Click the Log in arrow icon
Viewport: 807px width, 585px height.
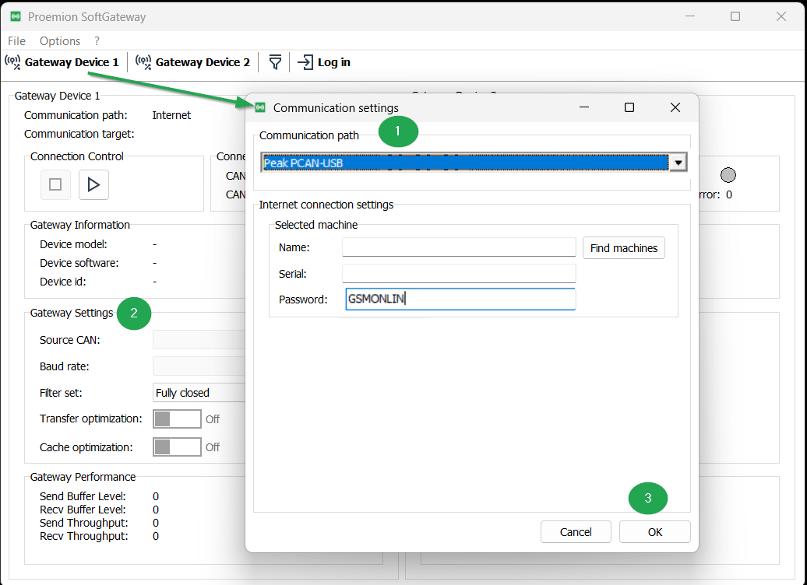305,62
